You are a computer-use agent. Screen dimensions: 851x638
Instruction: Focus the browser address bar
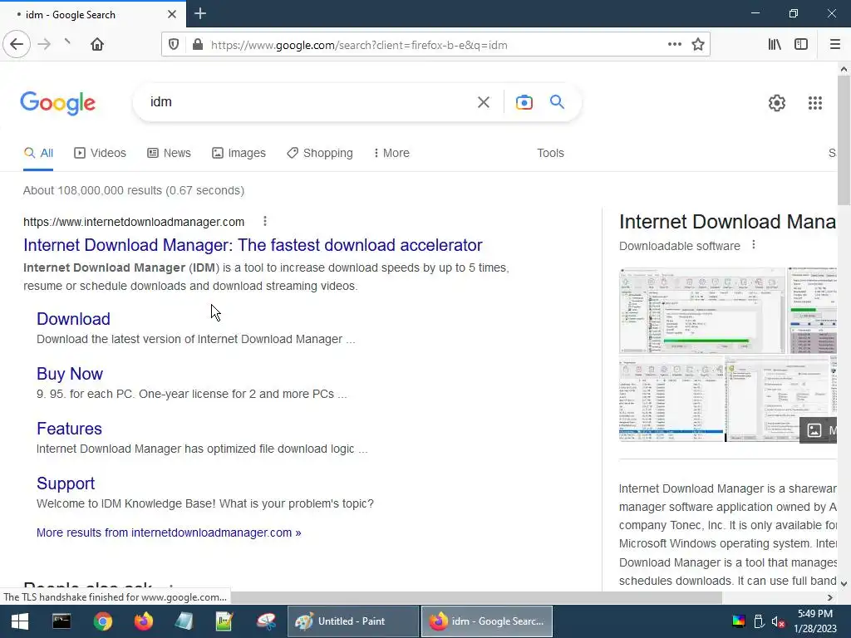tap(434, 45)
